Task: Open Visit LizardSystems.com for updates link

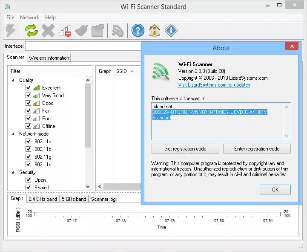Action: click(x=214, y=85)
